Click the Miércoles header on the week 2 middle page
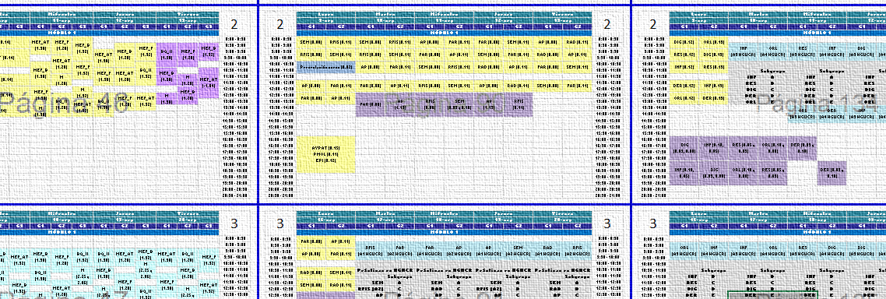 [444, 16]
